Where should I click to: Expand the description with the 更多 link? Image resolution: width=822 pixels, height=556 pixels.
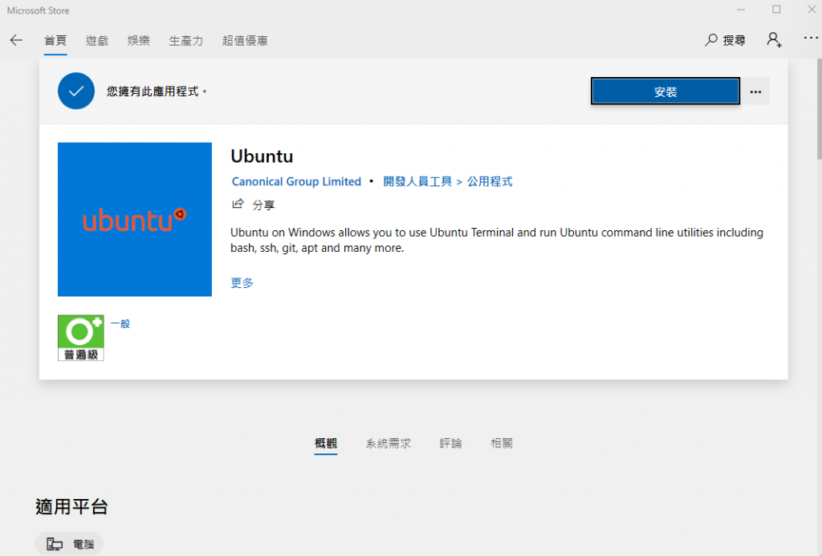pyautogui.click(x=242, y=283)
